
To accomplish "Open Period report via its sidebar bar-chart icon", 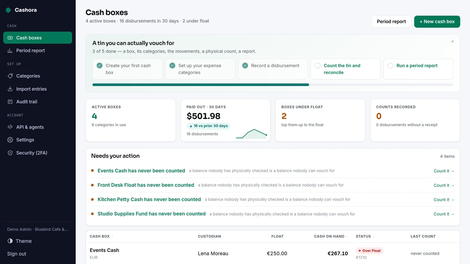I will (x=10, y=50).
